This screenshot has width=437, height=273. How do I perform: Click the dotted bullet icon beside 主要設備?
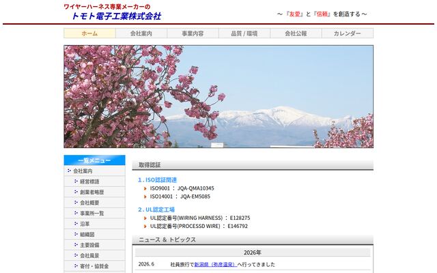(76, 244)
